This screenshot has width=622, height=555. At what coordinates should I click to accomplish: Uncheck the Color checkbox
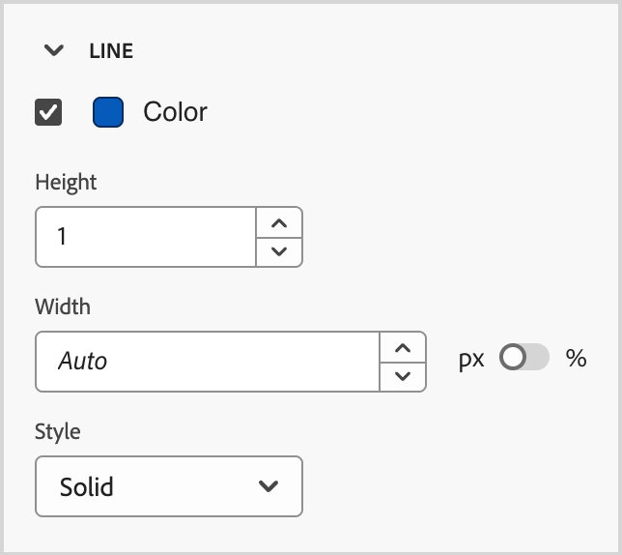[48, 113]
